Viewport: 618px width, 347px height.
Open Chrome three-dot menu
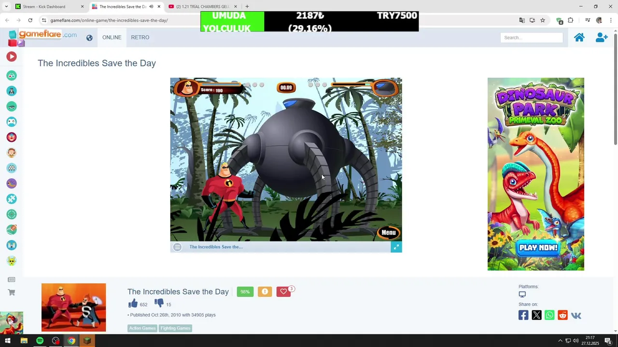point(611,20)
